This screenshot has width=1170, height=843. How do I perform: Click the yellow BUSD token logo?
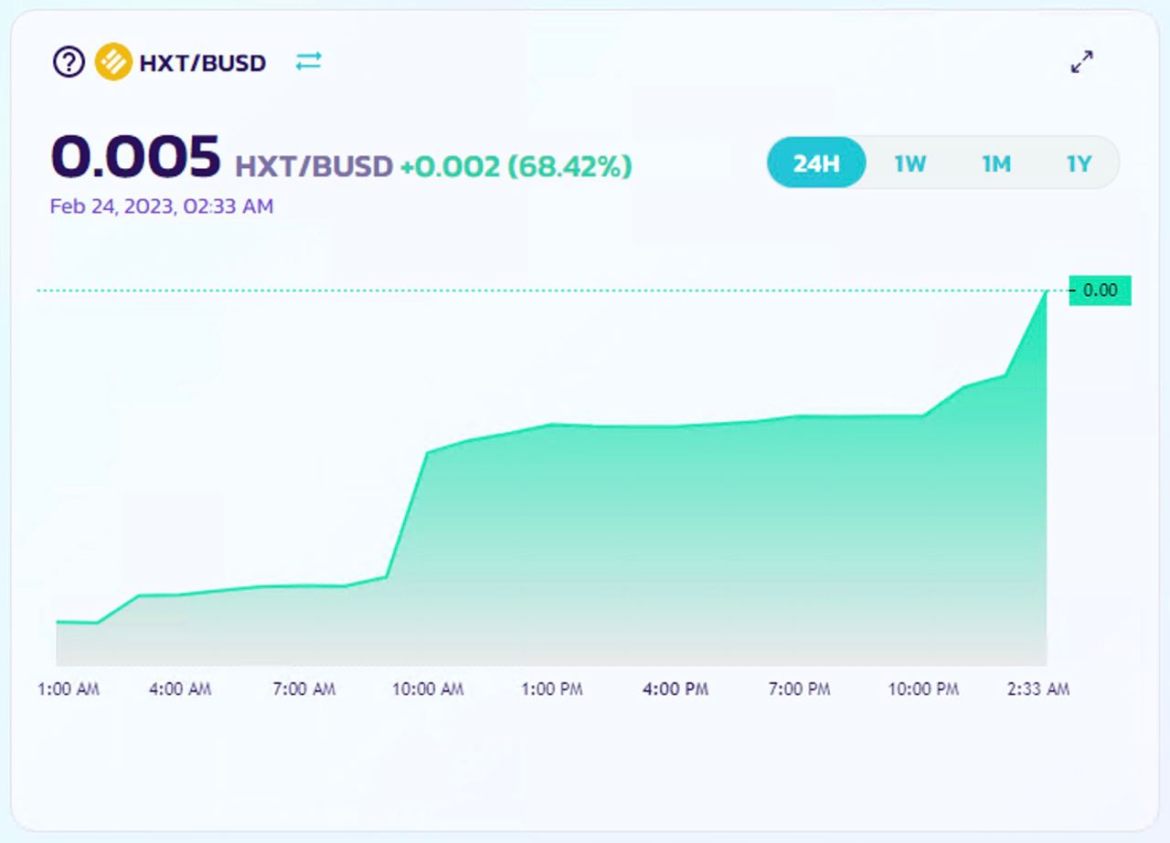(x=113, y=62)
